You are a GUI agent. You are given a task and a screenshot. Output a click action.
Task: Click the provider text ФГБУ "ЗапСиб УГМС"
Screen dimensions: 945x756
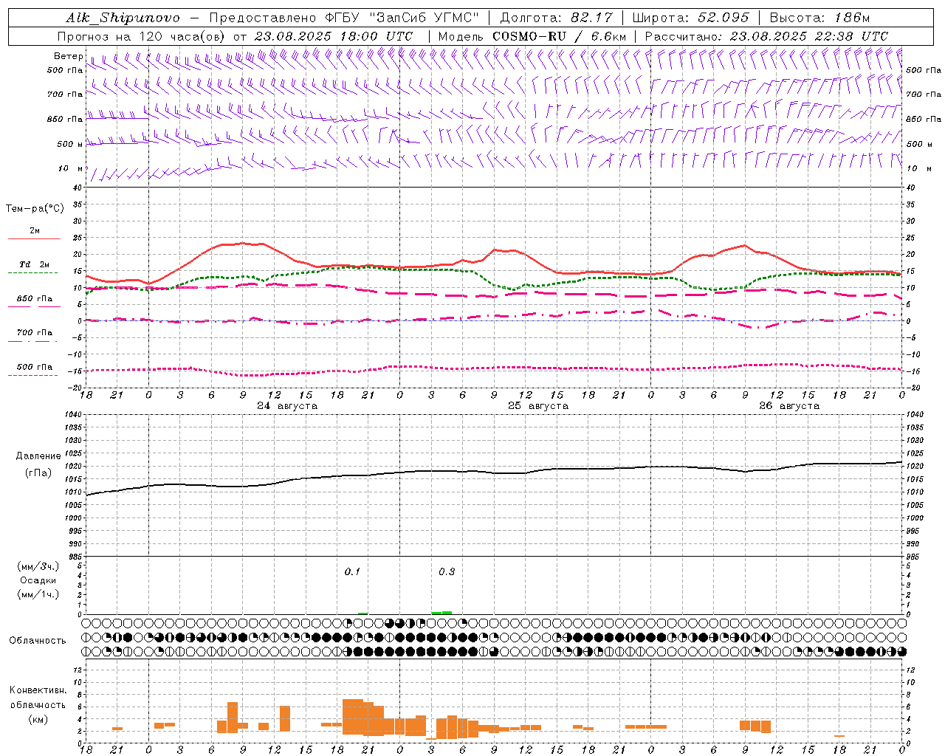402,18
